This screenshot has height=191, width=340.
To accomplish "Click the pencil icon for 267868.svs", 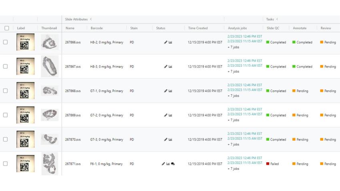I will 166,91.
